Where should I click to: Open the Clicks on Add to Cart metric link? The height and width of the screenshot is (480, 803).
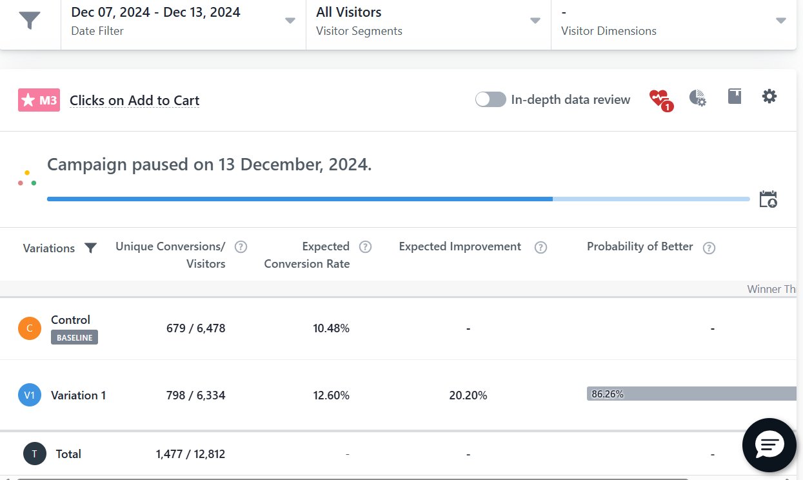[134, 100]
